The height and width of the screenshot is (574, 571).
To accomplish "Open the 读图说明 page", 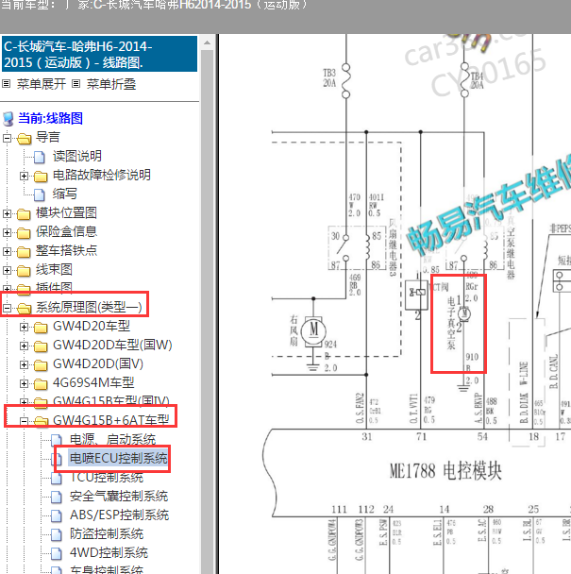I will pyautogui.click(x=77, y=157).
